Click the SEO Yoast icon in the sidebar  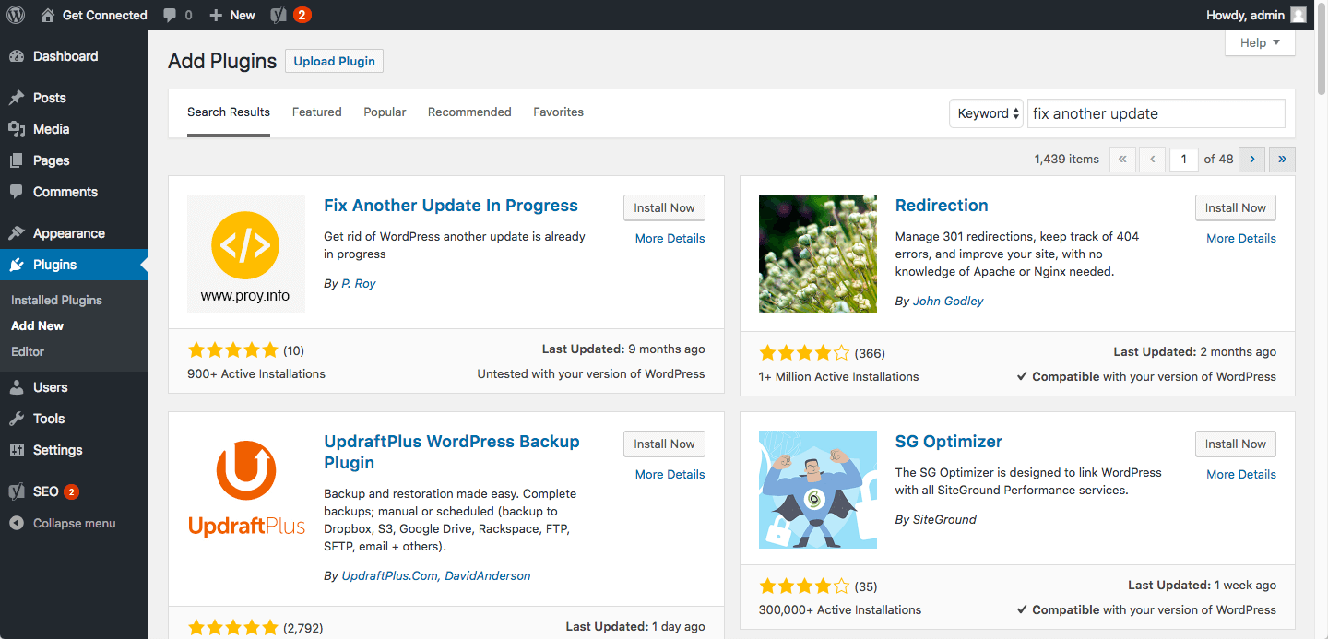coord(17,491)
